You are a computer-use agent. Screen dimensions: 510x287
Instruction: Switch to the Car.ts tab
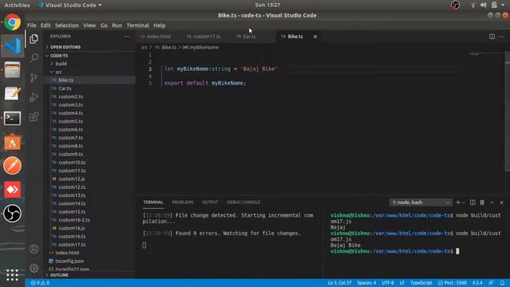click(249, 37)
